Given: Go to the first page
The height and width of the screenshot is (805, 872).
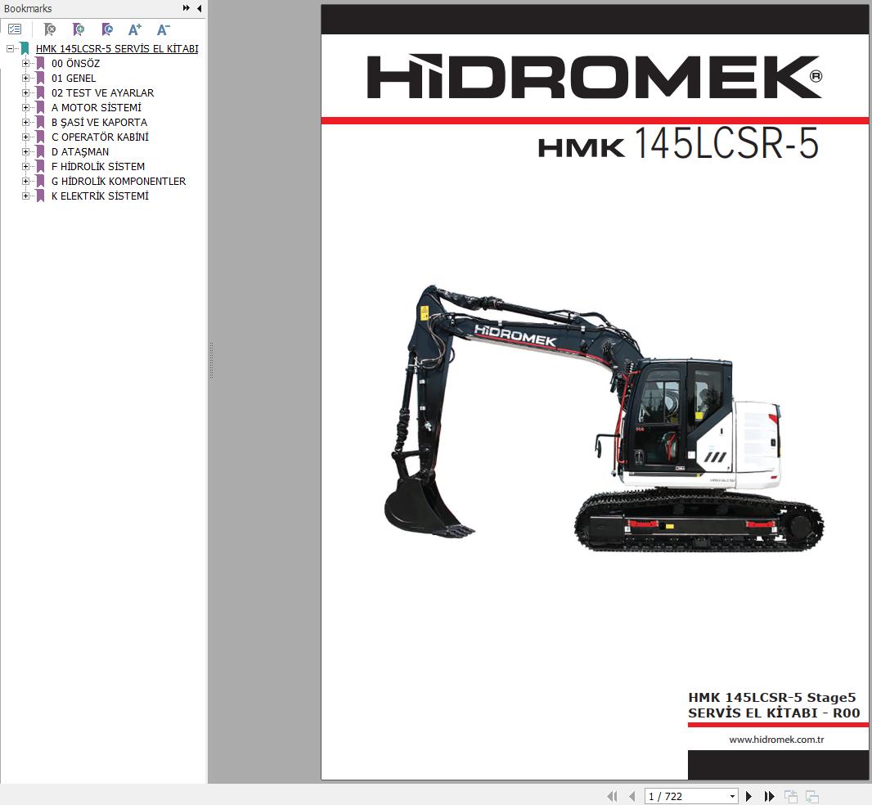Looking at the screenshot, I should (613, 796).
